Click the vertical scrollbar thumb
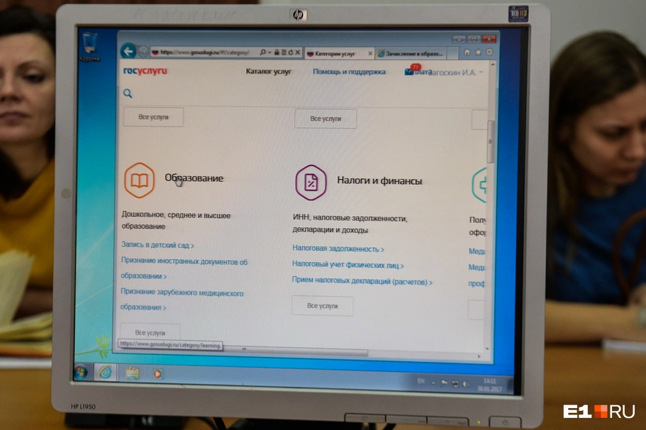Image resolution: width=646 pixels, height=430 pixels. click(x=490, y=141)
